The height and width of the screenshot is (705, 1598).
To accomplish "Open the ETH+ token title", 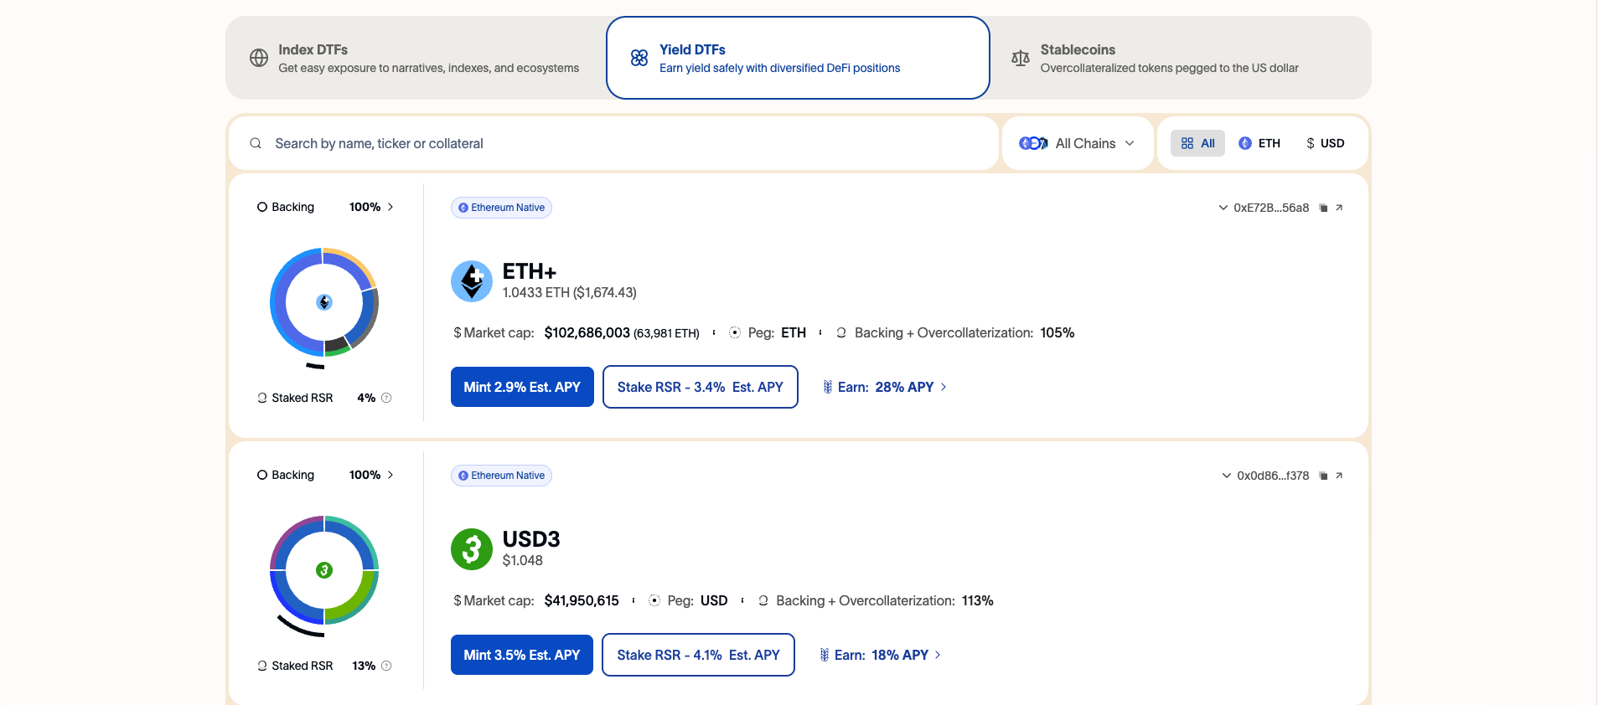I will 530,271.
